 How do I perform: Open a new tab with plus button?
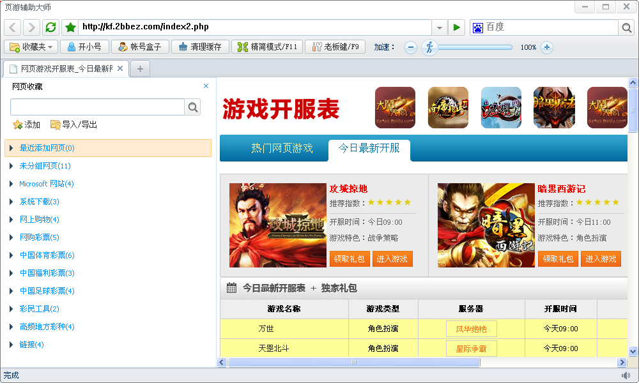140,69
